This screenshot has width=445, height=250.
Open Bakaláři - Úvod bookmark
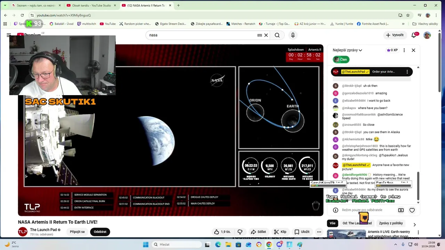pos(62,24)
